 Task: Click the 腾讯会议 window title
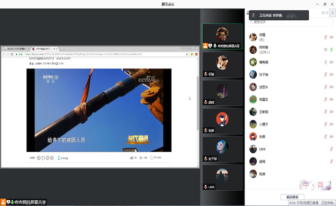click(168, 4)
